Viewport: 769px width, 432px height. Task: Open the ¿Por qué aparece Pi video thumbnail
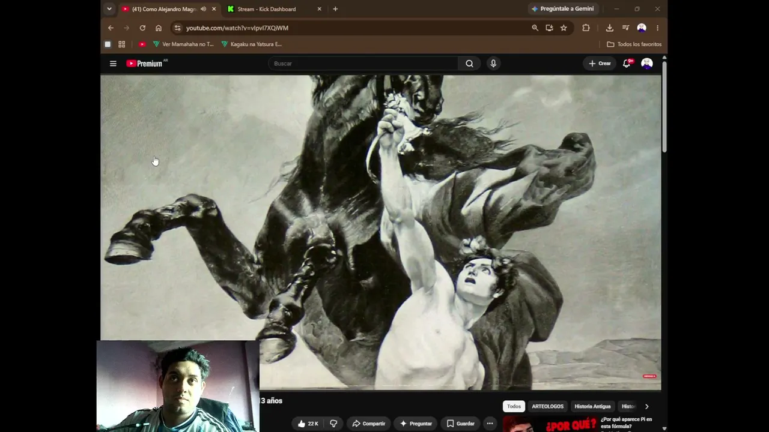(550, 424)
